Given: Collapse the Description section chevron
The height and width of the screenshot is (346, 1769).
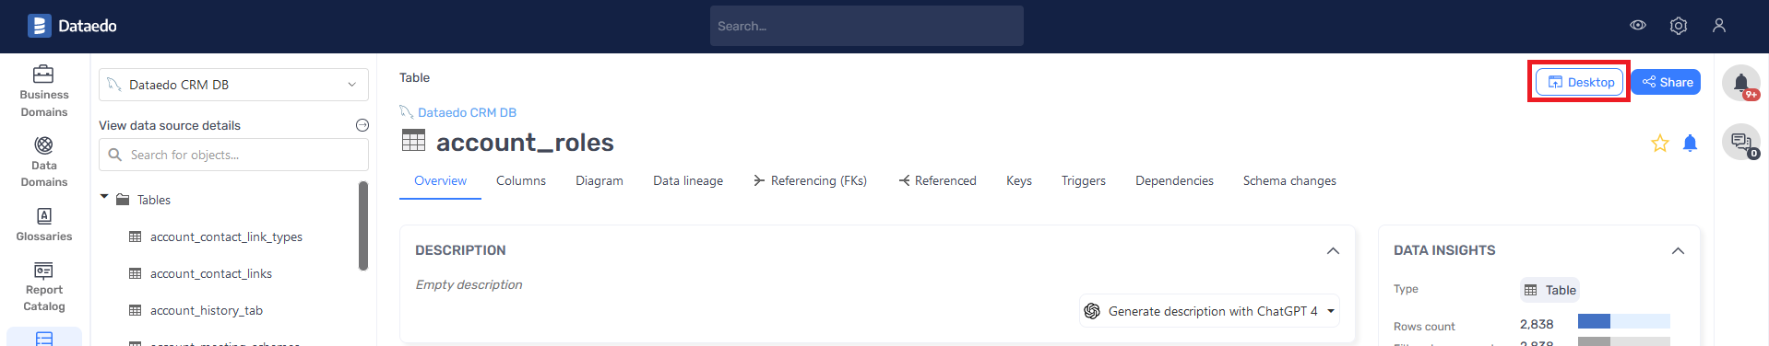Looking at the screenshot, I should tap(1333, 250).
